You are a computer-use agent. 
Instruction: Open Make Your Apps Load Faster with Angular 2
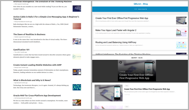[x=116, y=30]
